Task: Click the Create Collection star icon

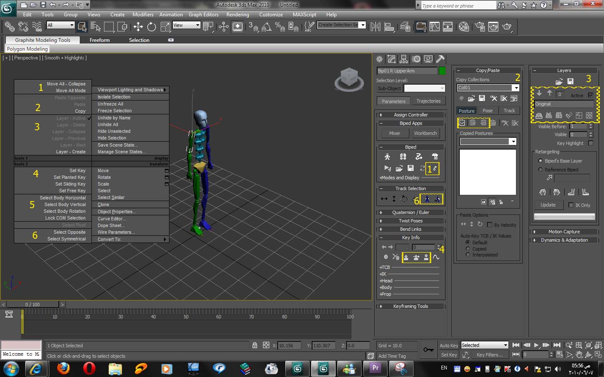Action: point(461,98)
